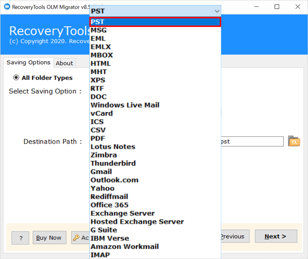Choose Yahoo from the list
The width and height of the screenshot is (308, 259).
(x=155, y=188)
